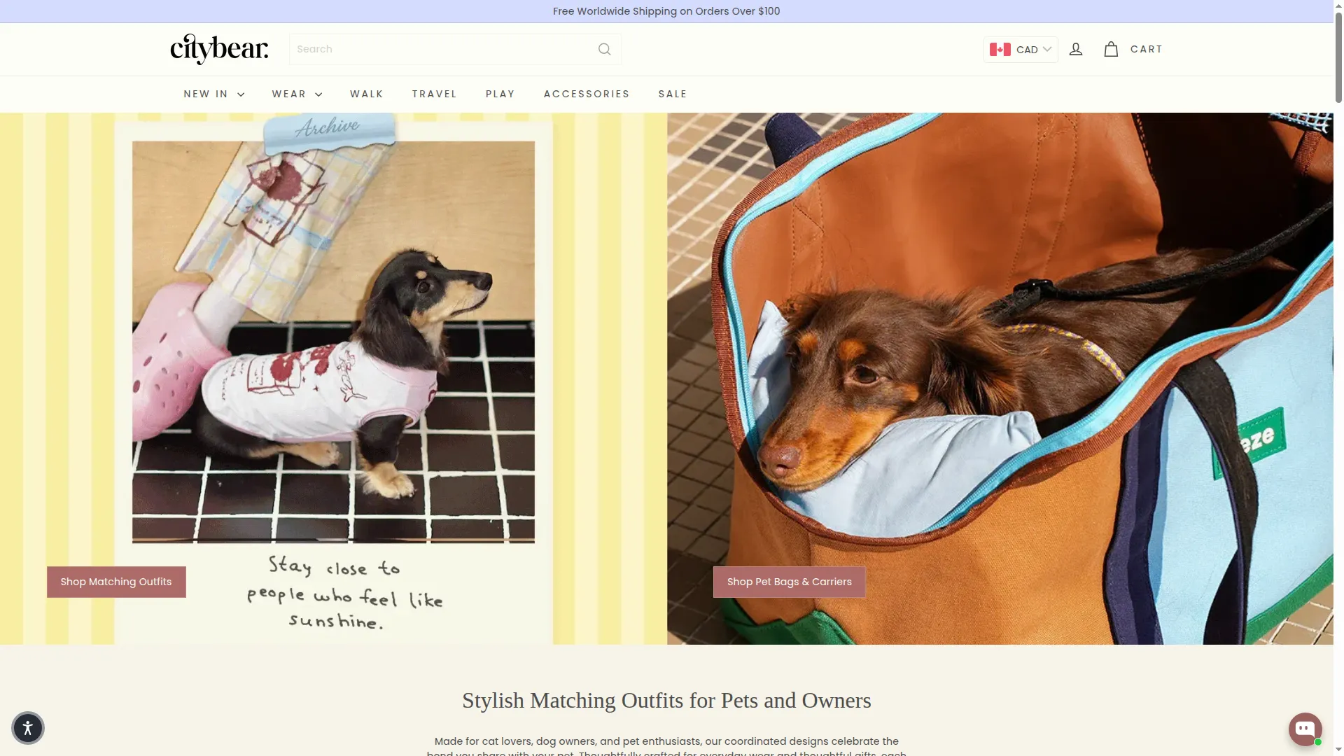This screenshot has height=756, width=1344.
Task: Open the chat bubble widget
Action: pos(1305,729)
